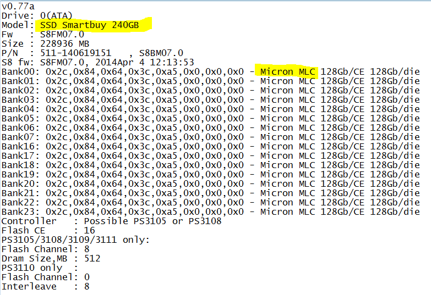Select the Bank07 row label

coord(20,137)
